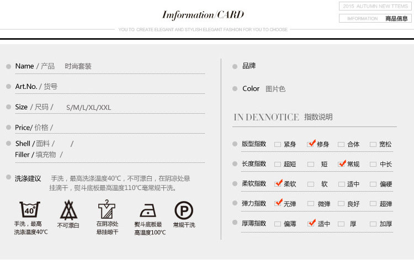The width and height of the screenshot is (414, 264).
Task: Click the 2015 Autumn New Items label
Action: (x=375, y=6)
